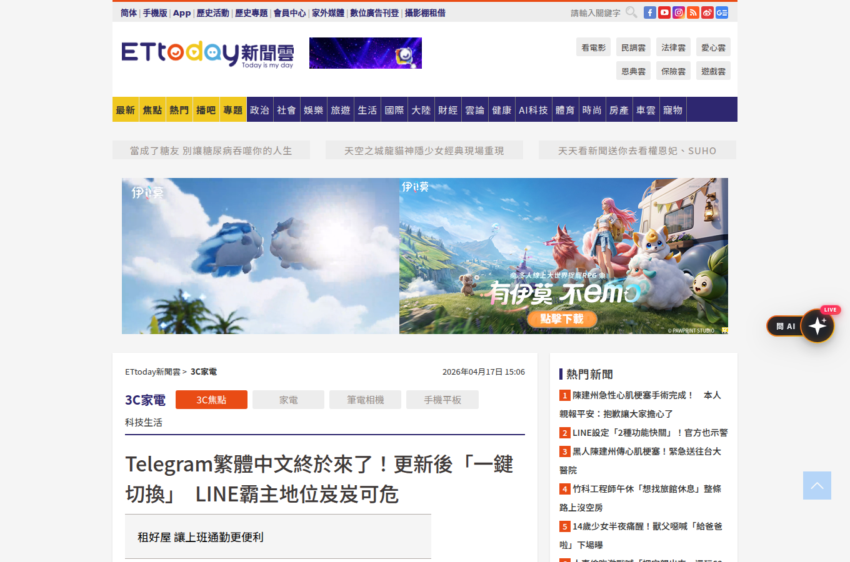Click the 保險雲 button

tap(673, 71)
